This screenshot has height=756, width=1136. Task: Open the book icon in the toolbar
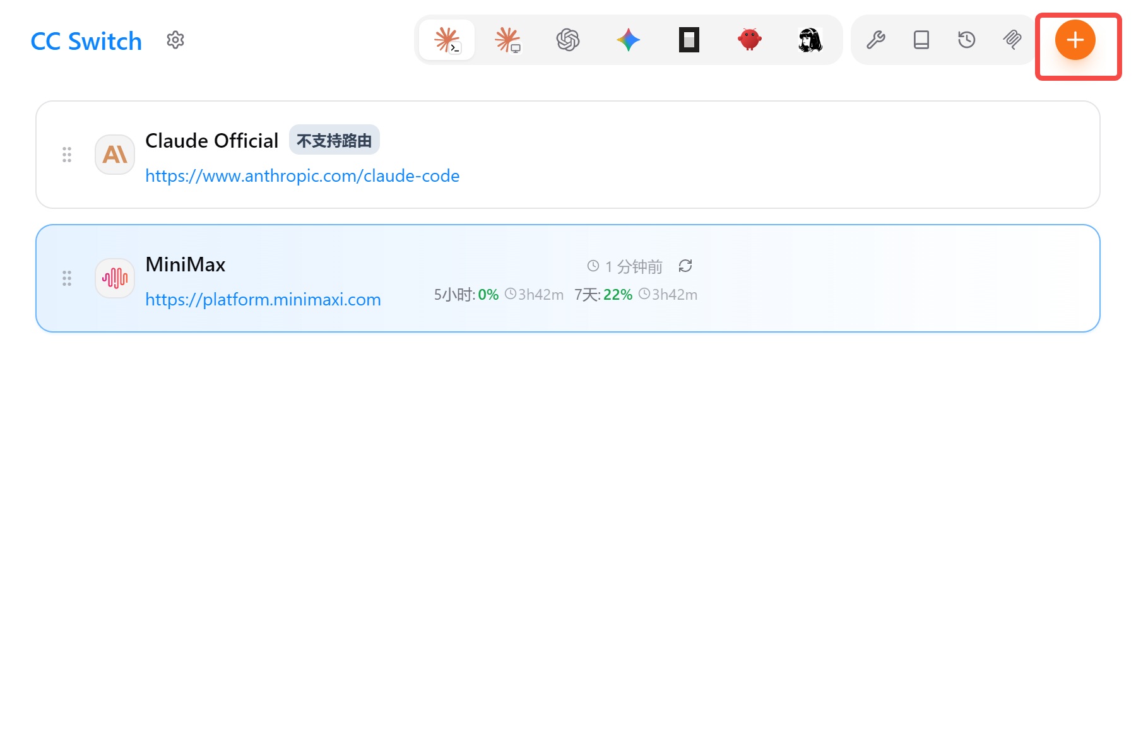[921, 40]
